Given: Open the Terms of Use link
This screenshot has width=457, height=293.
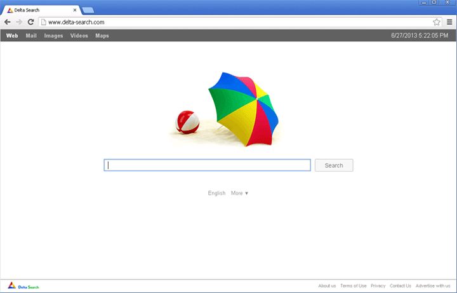Looking at the screenshot, I should 353,286.
